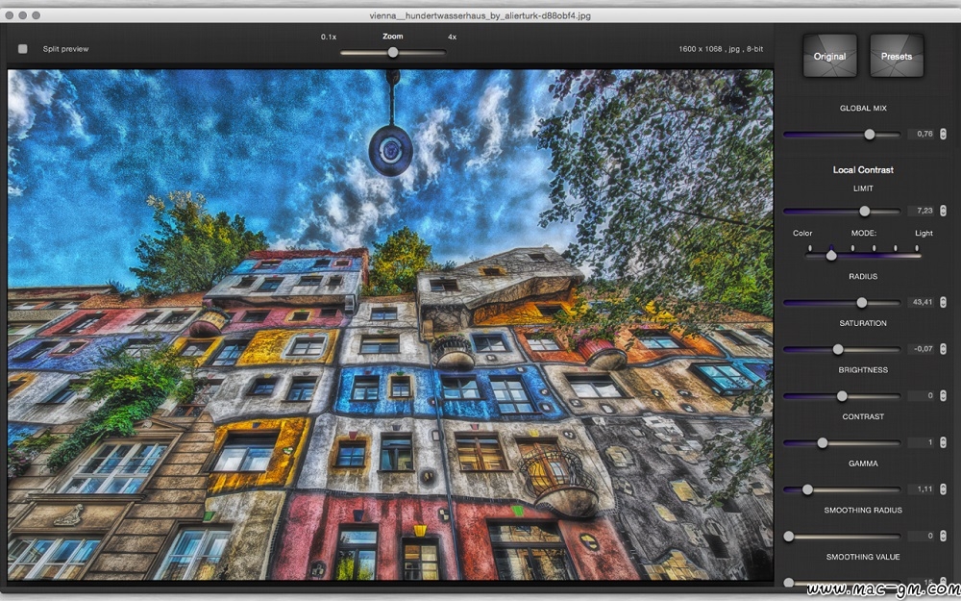
Task: Click the Smoothing Radius value field
Action: coord(921,536)
